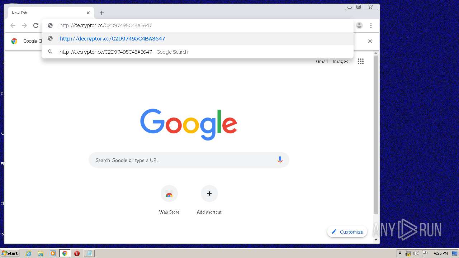Image resolution: width=459 pixels, height=258 pixels.
Task: Select the New Tab tab
Action: 51,13
